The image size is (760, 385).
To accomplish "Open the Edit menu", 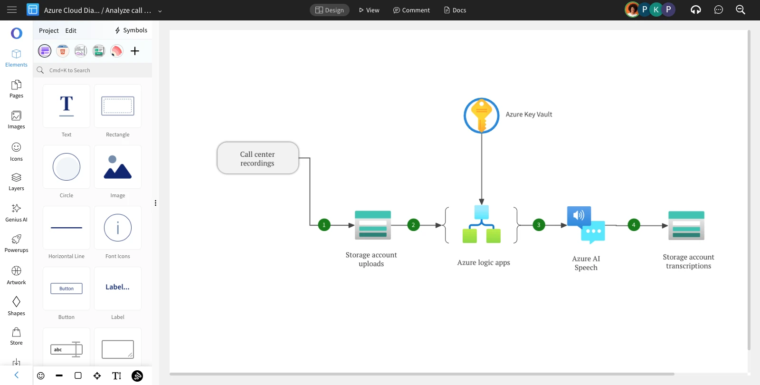I will [71, 30].
